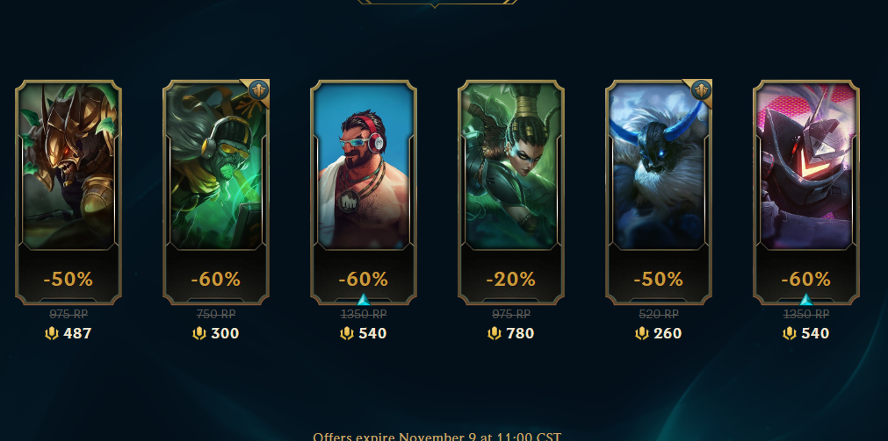The image size is (888, 441).
Task: Click the legacy emblem on the blue-horned beast card
Action: point(701,90)
